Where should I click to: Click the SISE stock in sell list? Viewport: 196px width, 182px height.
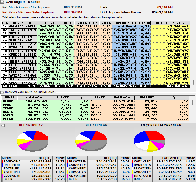[x=140, y=101]
